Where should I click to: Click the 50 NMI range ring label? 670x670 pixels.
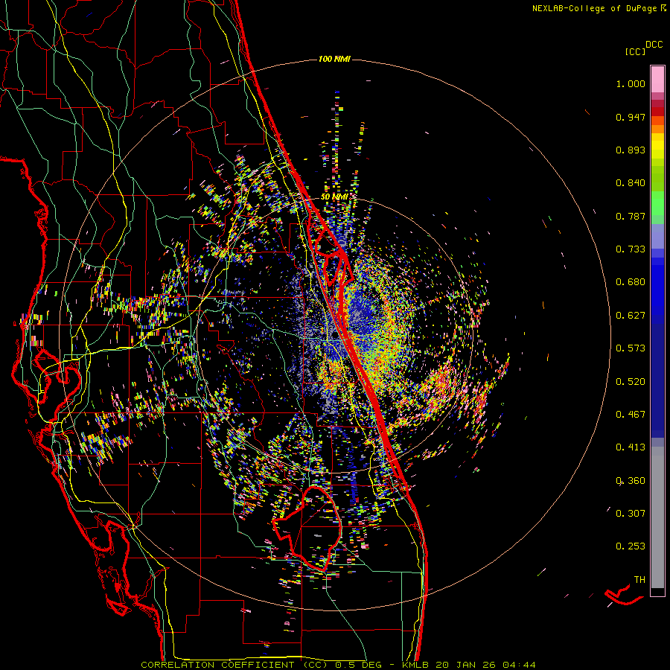pos(334,197)
